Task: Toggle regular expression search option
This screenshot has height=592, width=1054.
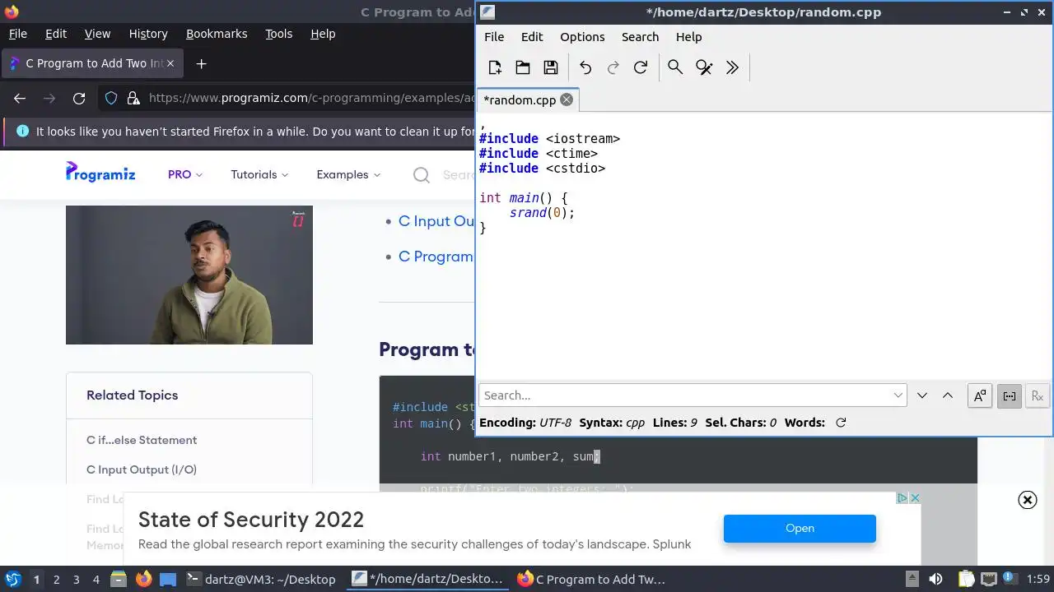Action: pos(1038,396)
